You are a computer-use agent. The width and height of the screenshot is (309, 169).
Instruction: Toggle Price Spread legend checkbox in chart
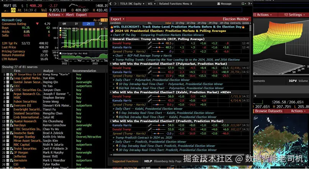tap(61, 53)
